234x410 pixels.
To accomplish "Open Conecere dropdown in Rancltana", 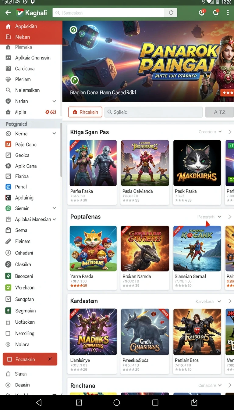I will 210,385.
